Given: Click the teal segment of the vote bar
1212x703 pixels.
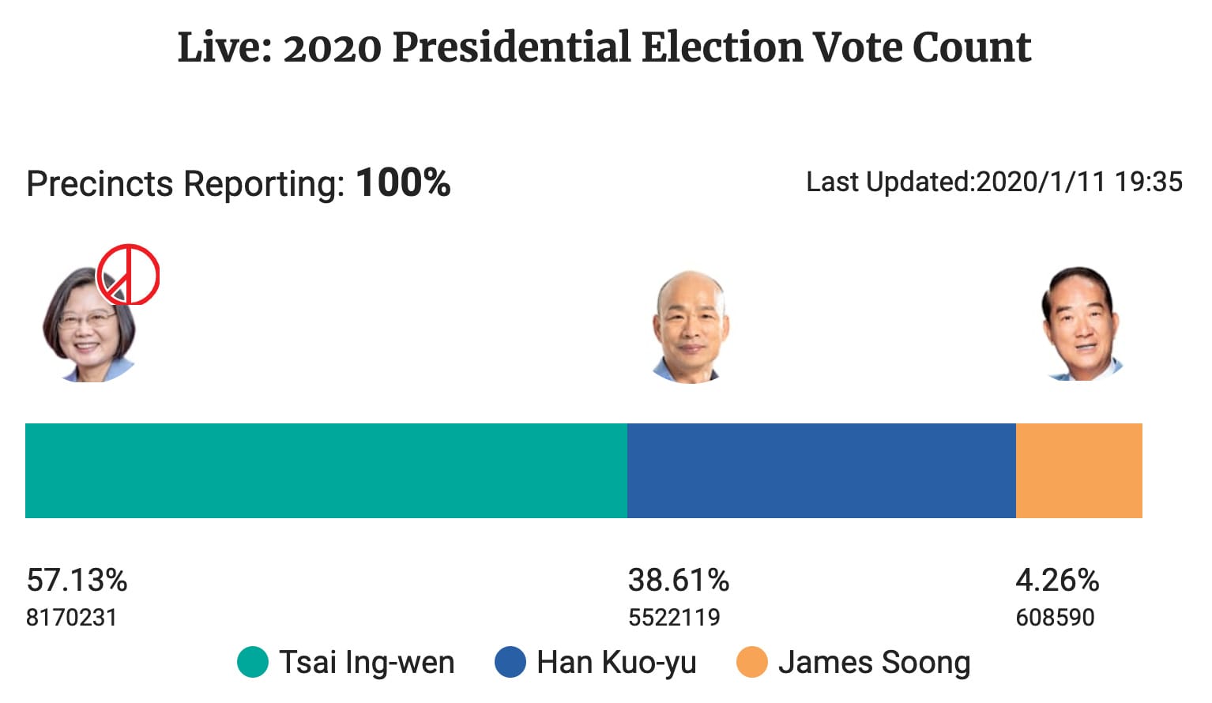Looking at the screenshot, I should [326, 471].
